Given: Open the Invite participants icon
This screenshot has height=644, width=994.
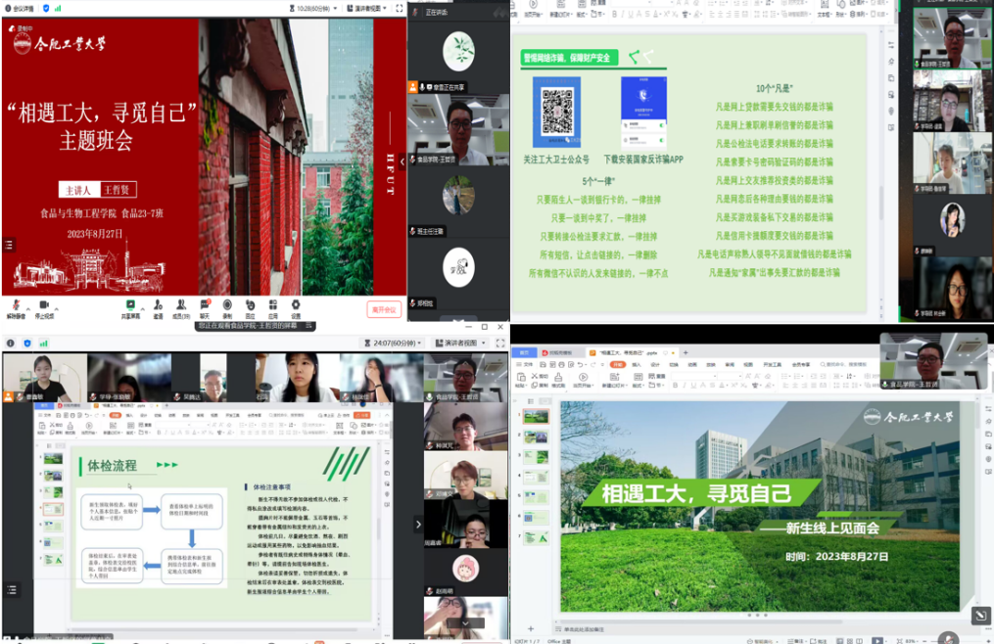Looking at the screenshot, I should pyautogui.click(x=158, y=304).
